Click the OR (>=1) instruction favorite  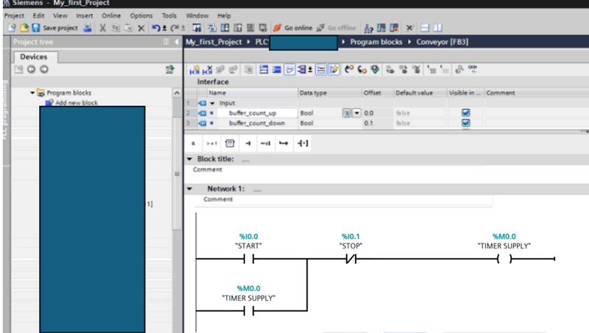[x=211, y=143]
